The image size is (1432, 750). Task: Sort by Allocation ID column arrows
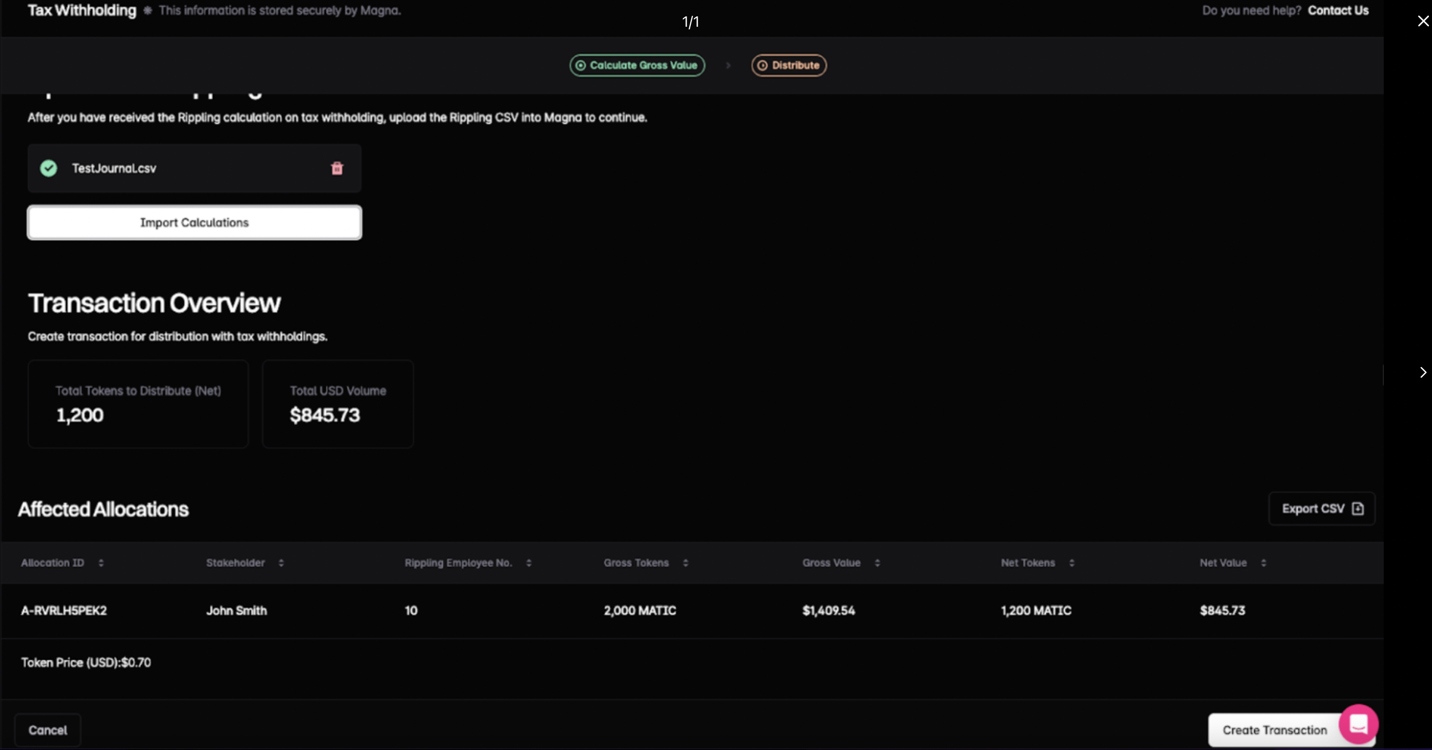[101, 563]
